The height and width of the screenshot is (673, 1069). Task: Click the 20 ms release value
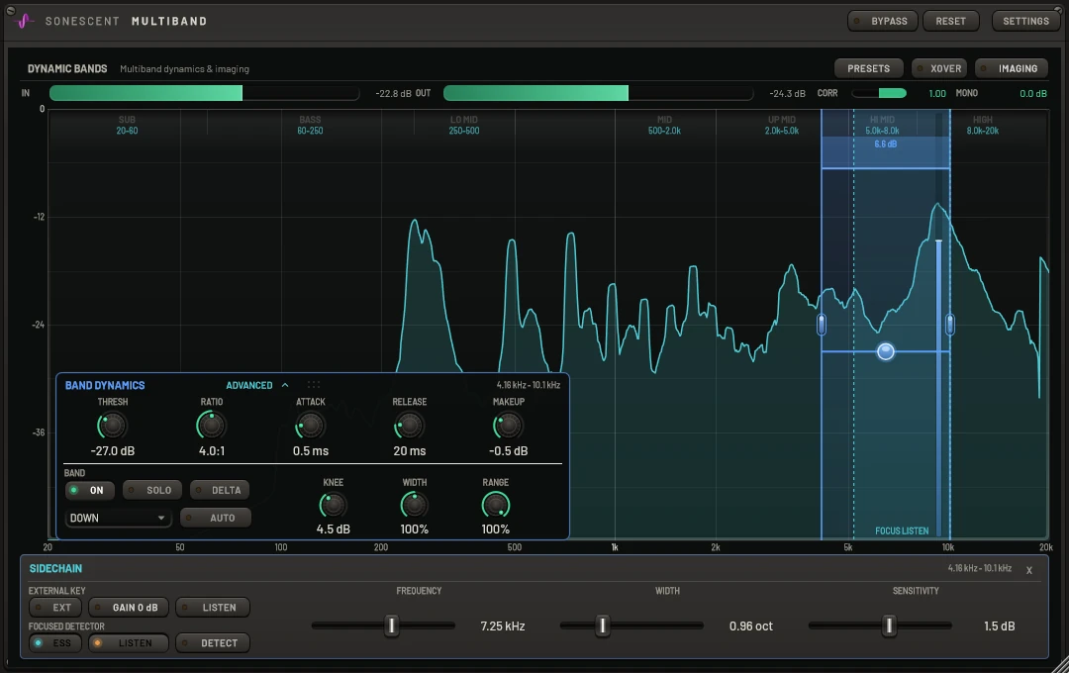tap(409, 451)
